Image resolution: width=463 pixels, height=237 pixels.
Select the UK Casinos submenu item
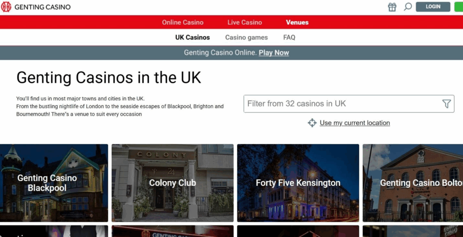coord(193,38)
